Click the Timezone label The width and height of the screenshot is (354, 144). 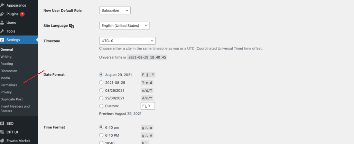tap(52, 41)
